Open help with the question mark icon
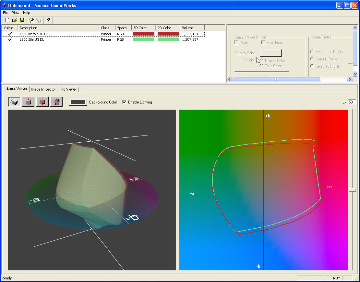This screenshot has width=360, height=282. (48, 20)
